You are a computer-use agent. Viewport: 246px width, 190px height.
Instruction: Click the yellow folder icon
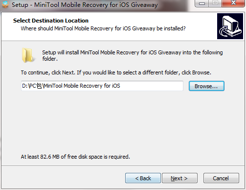coord(28,55)
